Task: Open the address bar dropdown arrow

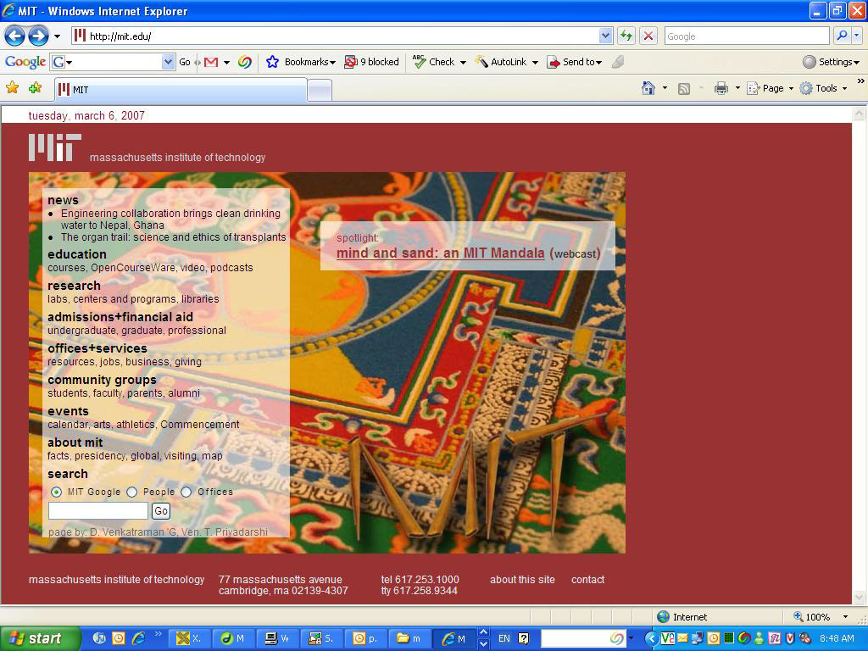Action: [605, 36]
